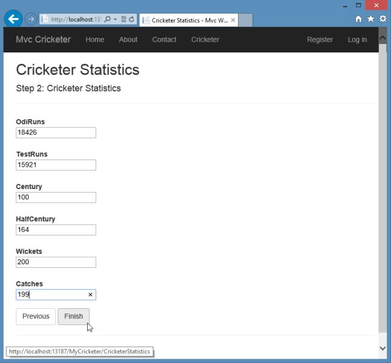
Task: Click the Century label
Action: click(x=29, y=187)
